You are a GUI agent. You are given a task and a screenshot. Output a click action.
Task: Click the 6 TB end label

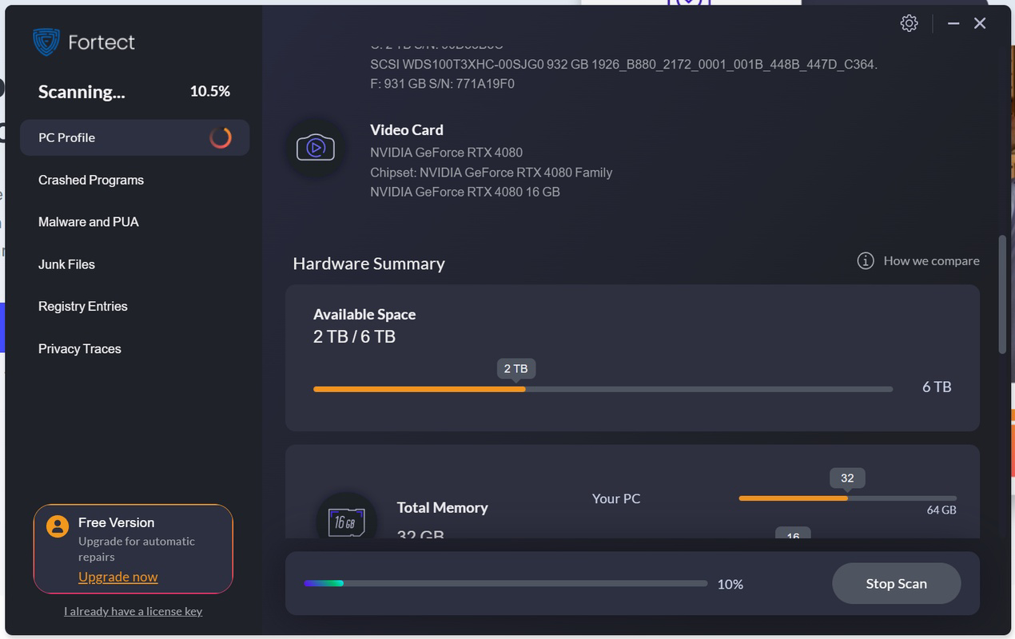point(937,387)
